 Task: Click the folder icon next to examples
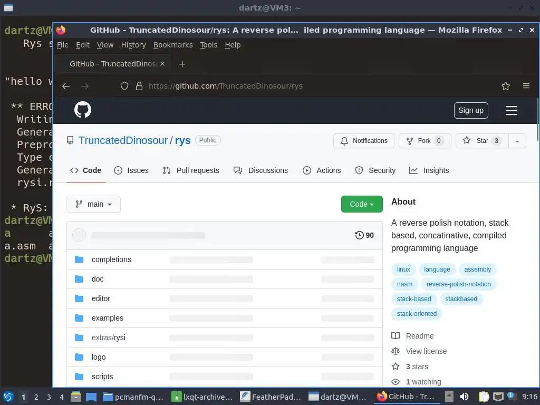(x=79, y=318)
